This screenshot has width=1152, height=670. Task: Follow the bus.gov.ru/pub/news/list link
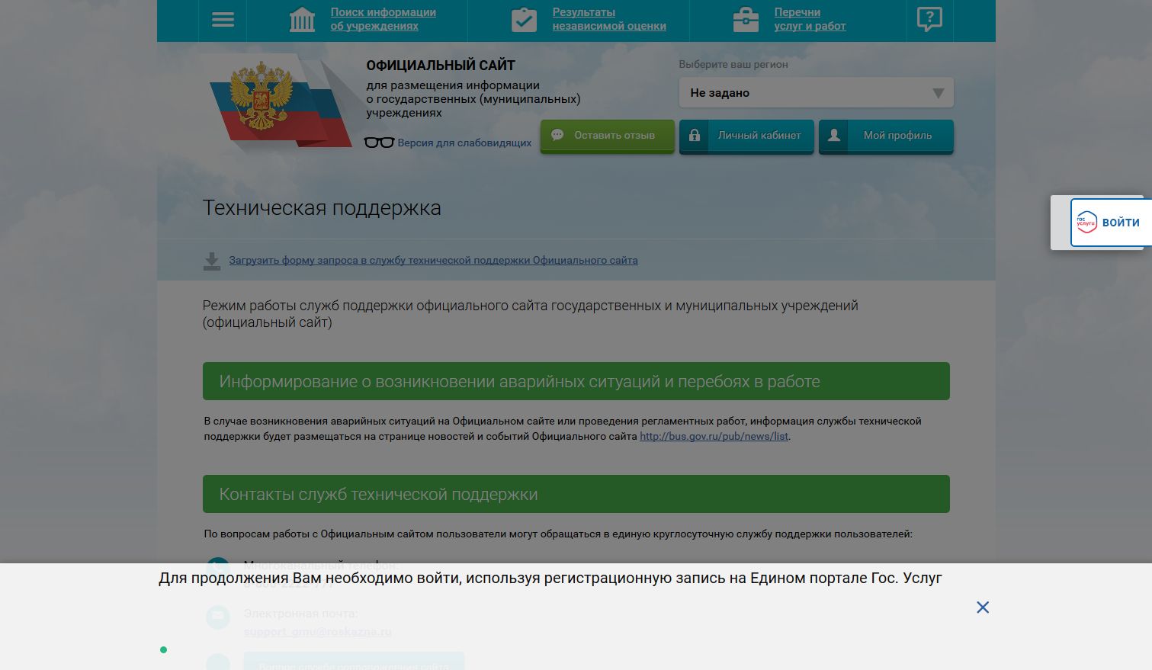click(x=714, y=437)
